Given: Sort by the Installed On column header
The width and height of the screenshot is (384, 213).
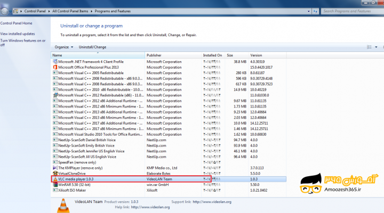Looking at the screenshot, I should click(x=213, y=55).
